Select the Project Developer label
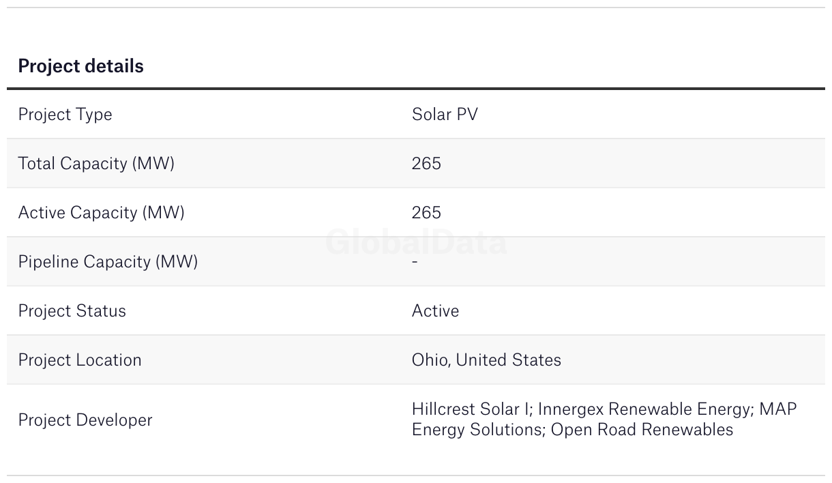Image resolution: width=832 pixels, height=483 pixels. coord(85,420)
